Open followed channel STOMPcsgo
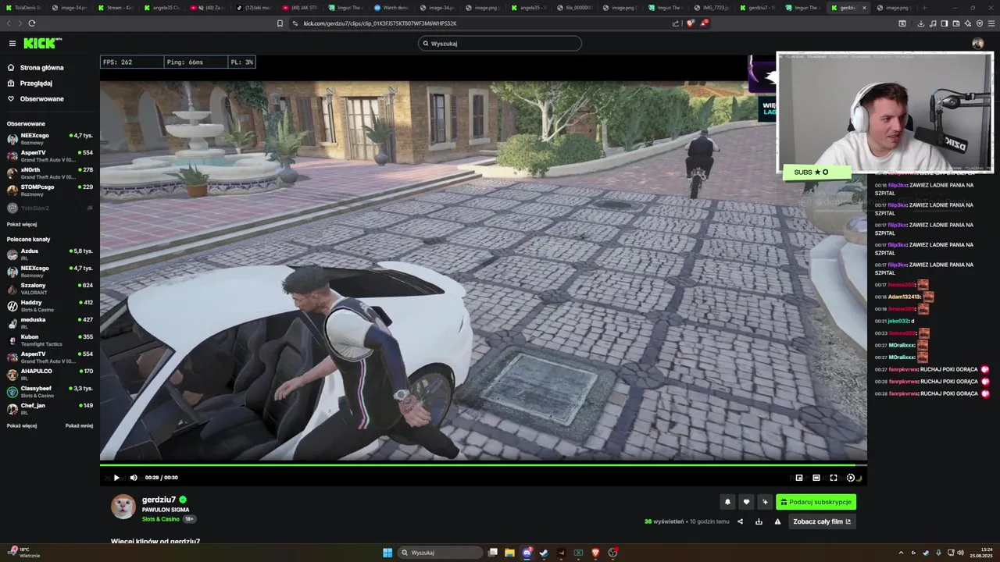1000x562 pixels. click(x=50, y=190)
